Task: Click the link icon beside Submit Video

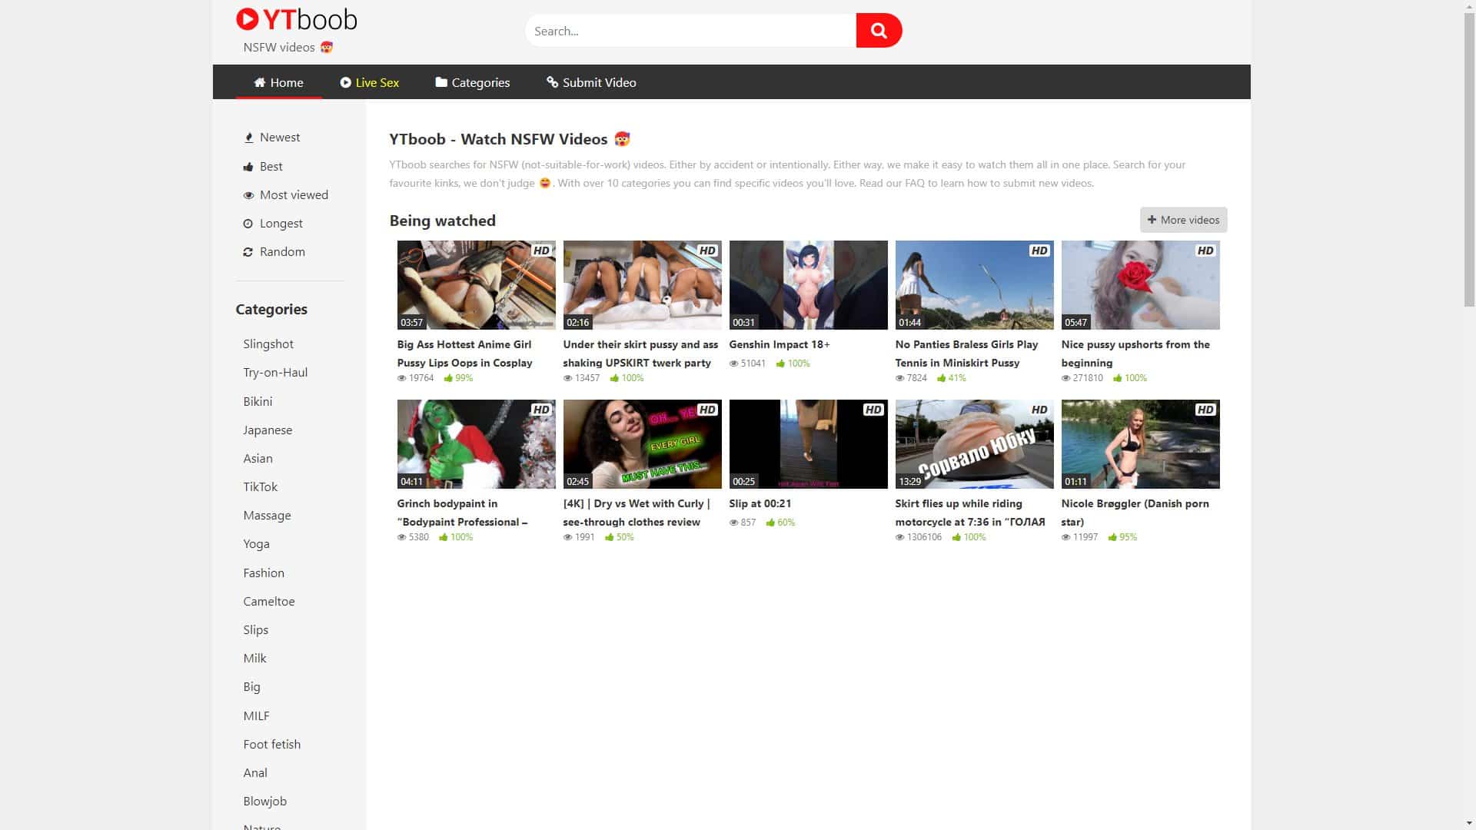Action: coord(551,82)
